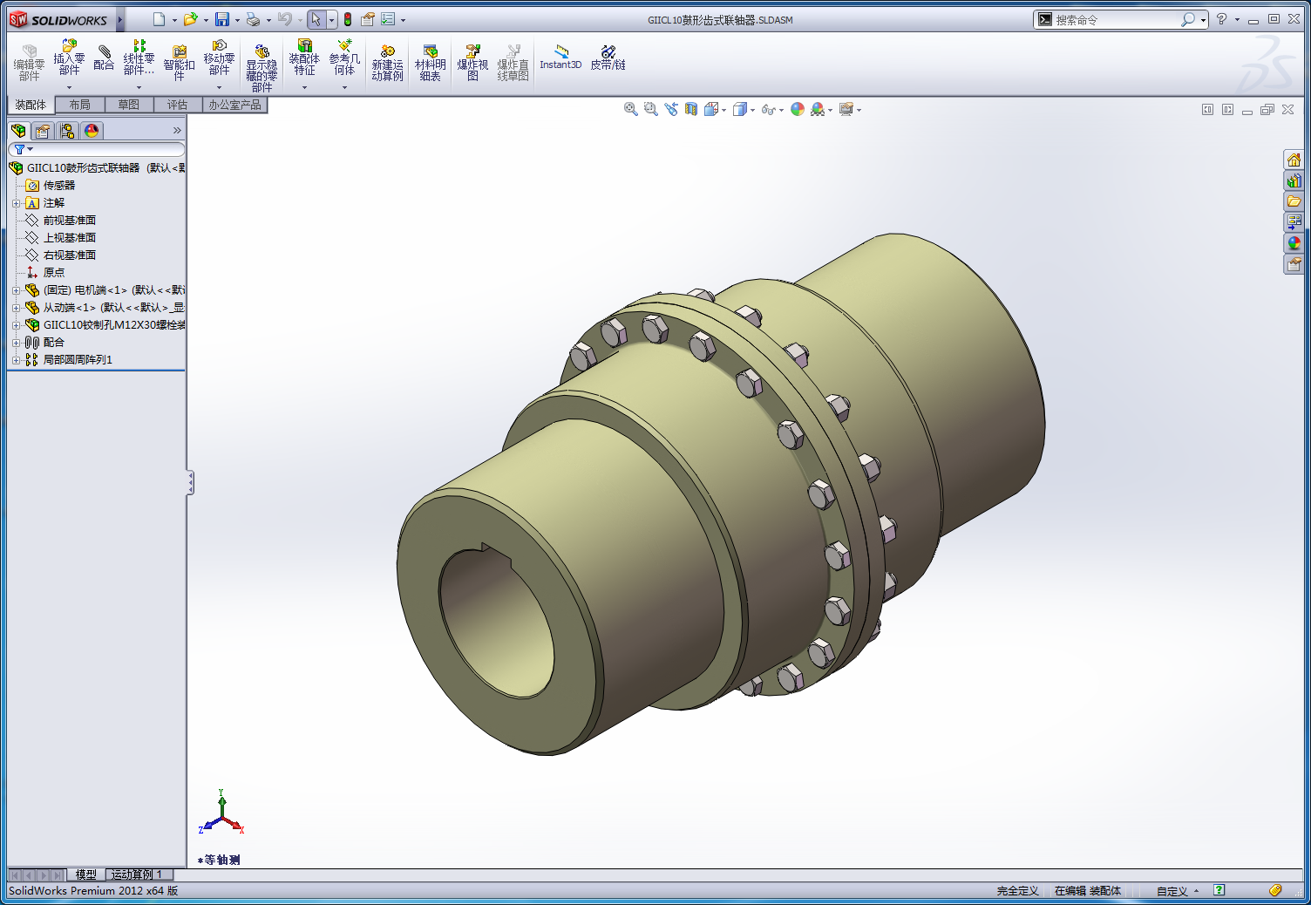Image resolution: width=1311 pixels, height=905 pixels.
Task: Open Appearances tab on right task pane
Action: (x=1294, y=243)
